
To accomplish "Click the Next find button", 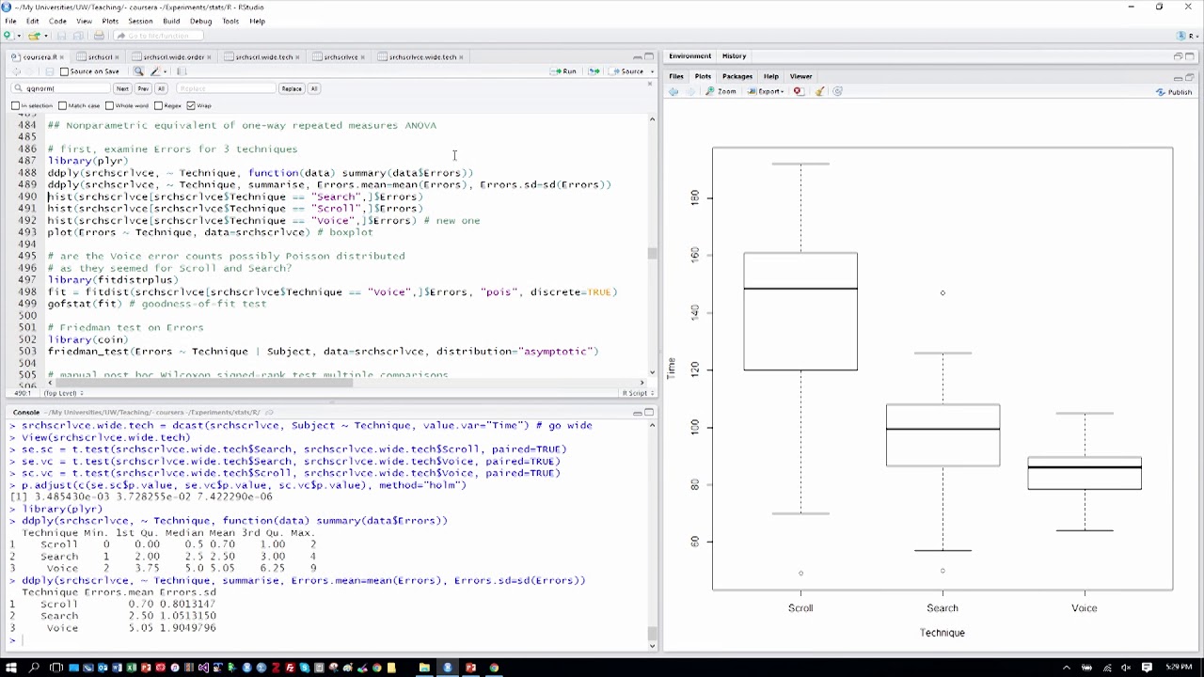I will click(122, 88).
